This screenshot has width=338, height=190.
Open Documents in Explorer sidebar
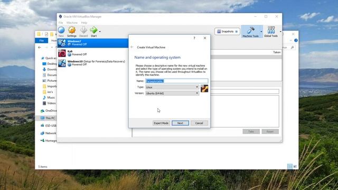[x=50, y=75]
